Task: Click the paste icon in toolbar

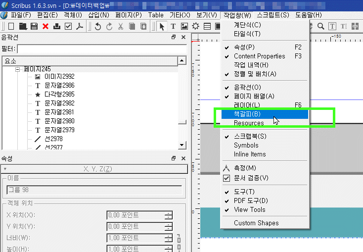Action: point(143,26)
